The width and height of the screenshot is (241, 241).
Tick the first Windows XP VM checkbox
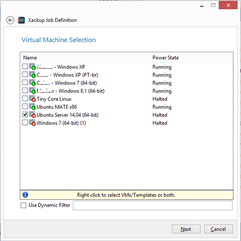pos(25,67)
